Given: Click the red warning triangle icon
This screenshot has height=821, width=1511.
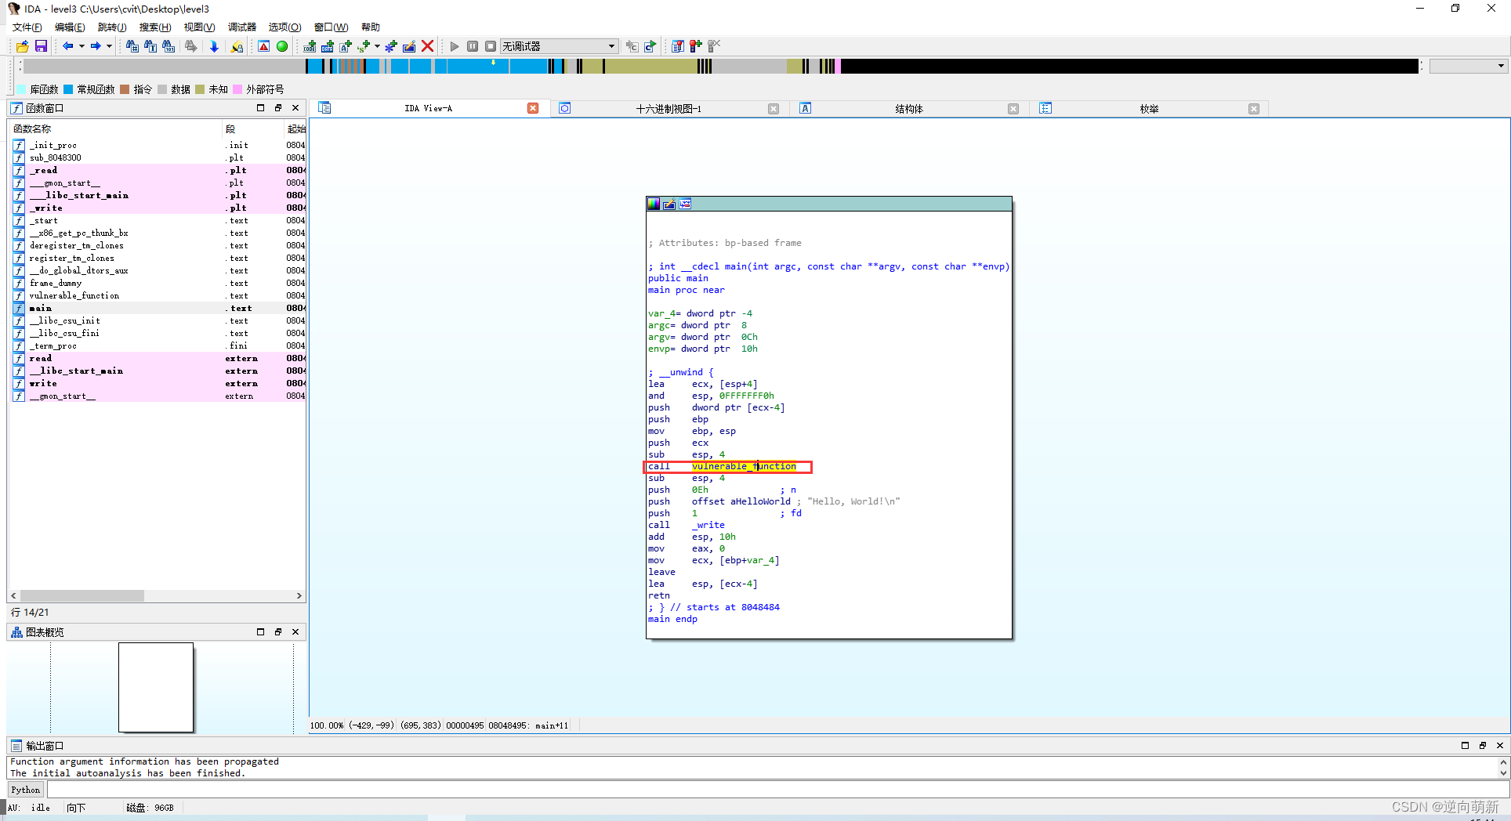Looking at the screenshot, I should pos(264,46).
